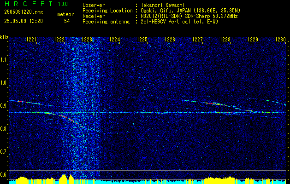The image size is (290, 184).
Task: Click the Observer field label
Action: point(94,5)
